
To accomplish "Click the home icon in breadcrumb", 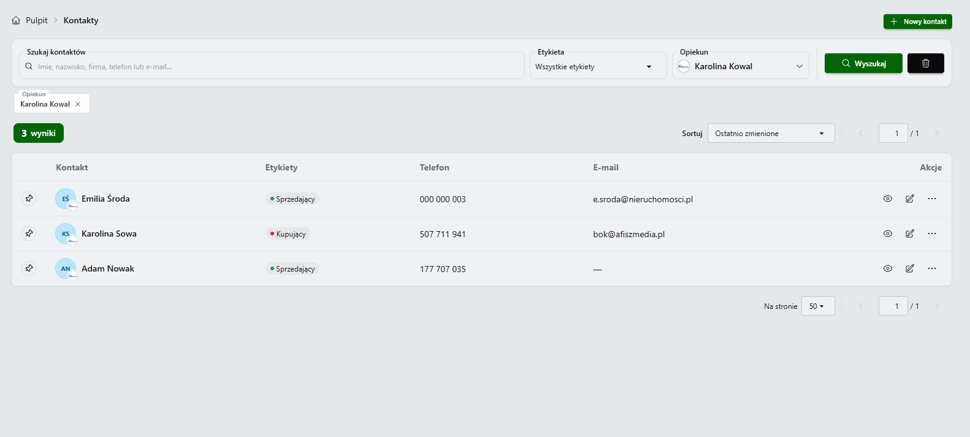I will 16,20.
